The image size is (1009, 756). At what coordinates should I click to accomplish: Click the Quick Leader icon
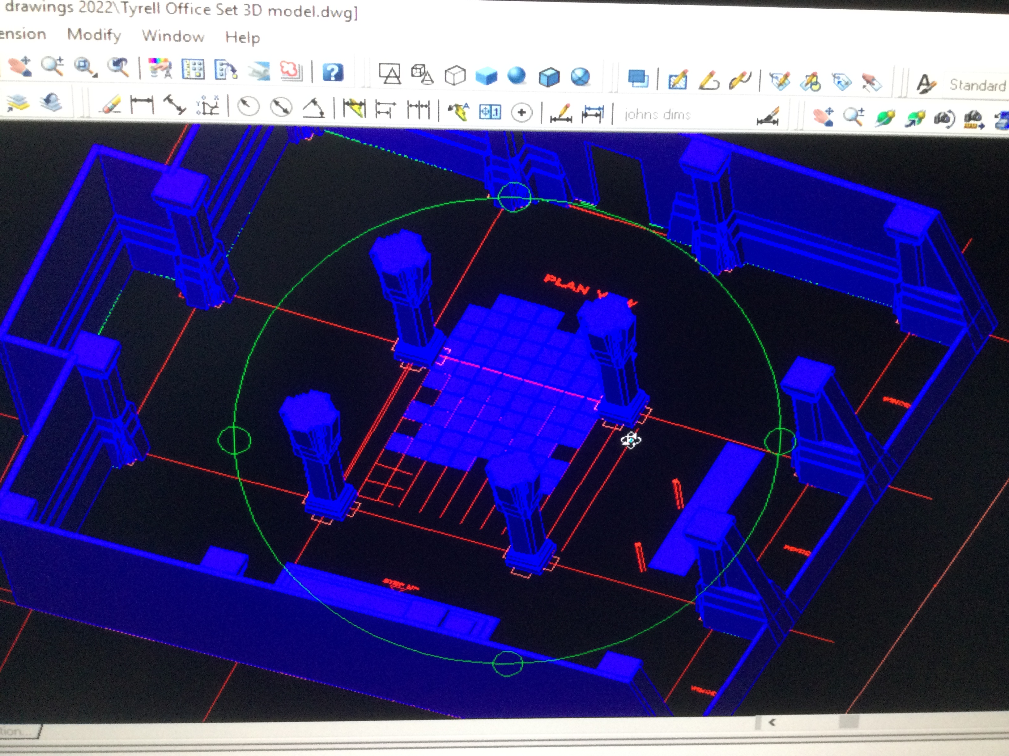[x=459, y=112]
